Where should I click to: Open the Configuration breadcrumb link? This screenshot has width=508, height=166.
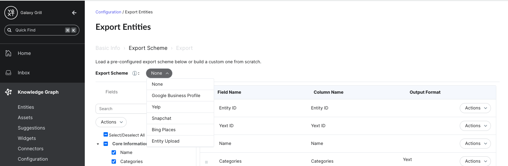pos(108,12)
